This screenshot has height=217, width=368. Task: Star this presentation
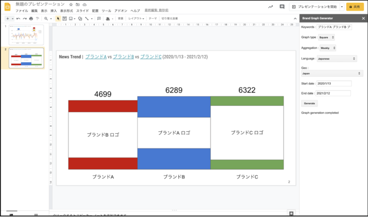pyautogui.click(x=71, y=5)
